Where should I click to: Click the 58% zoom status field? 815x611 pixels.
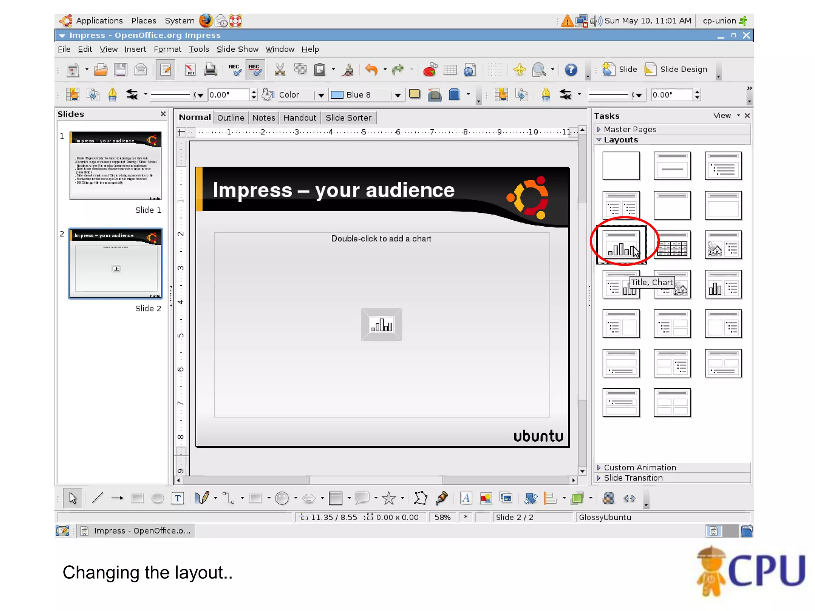pyautogui.click(x=442, y=517)
